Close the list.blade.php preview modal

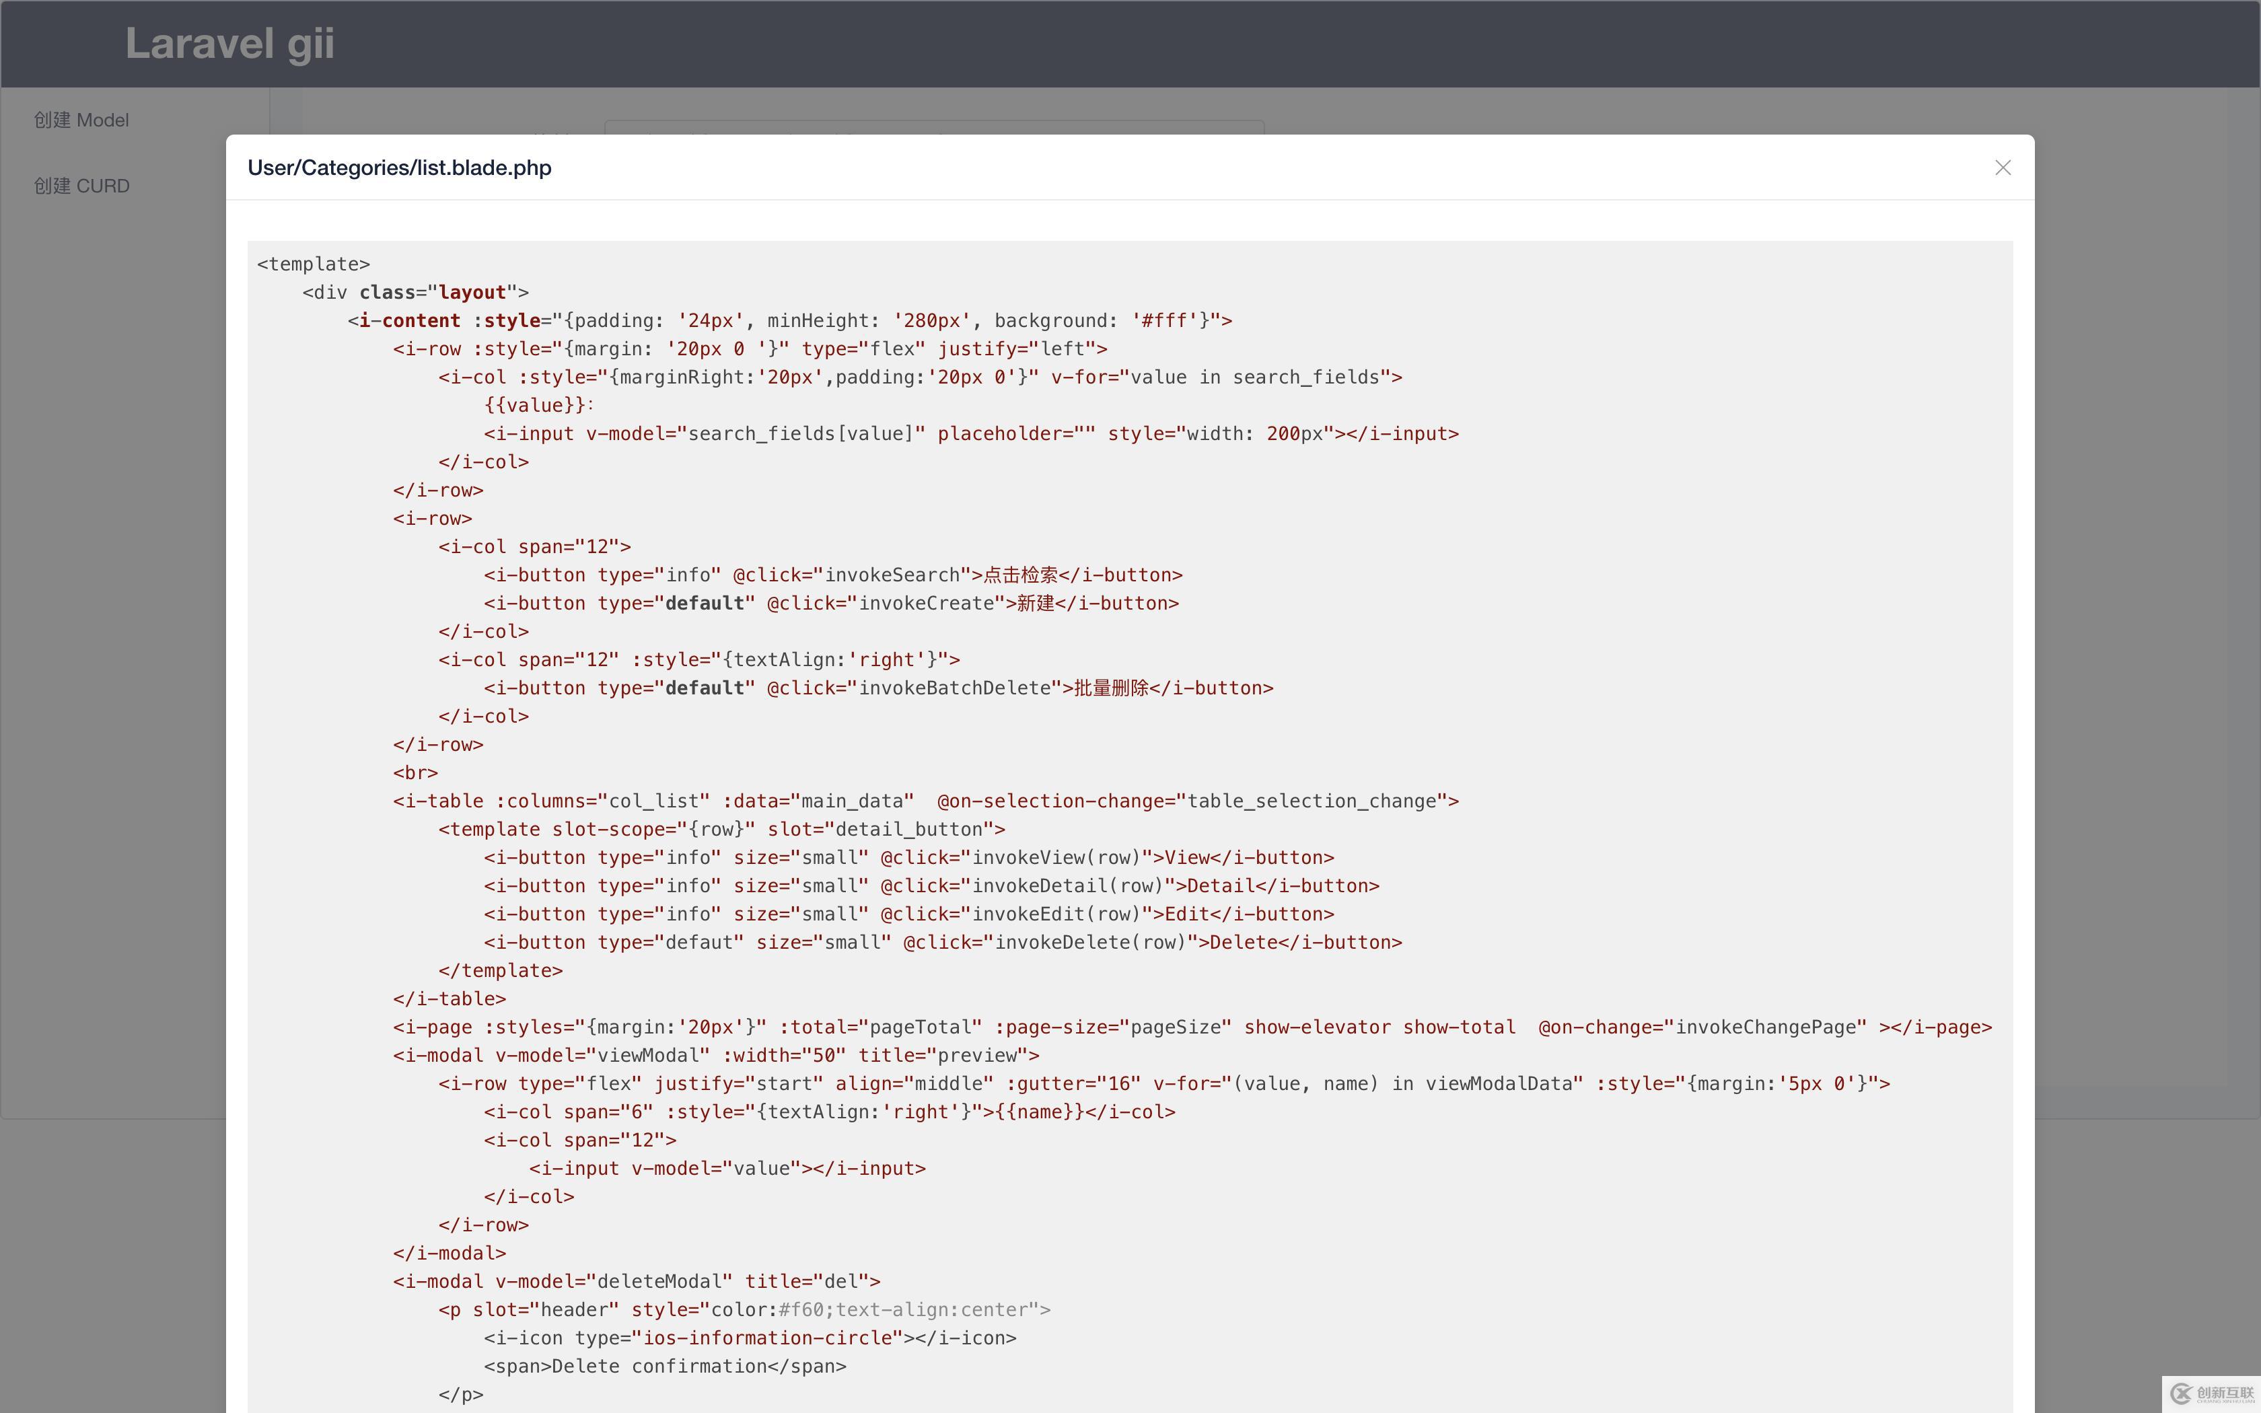2002,168
